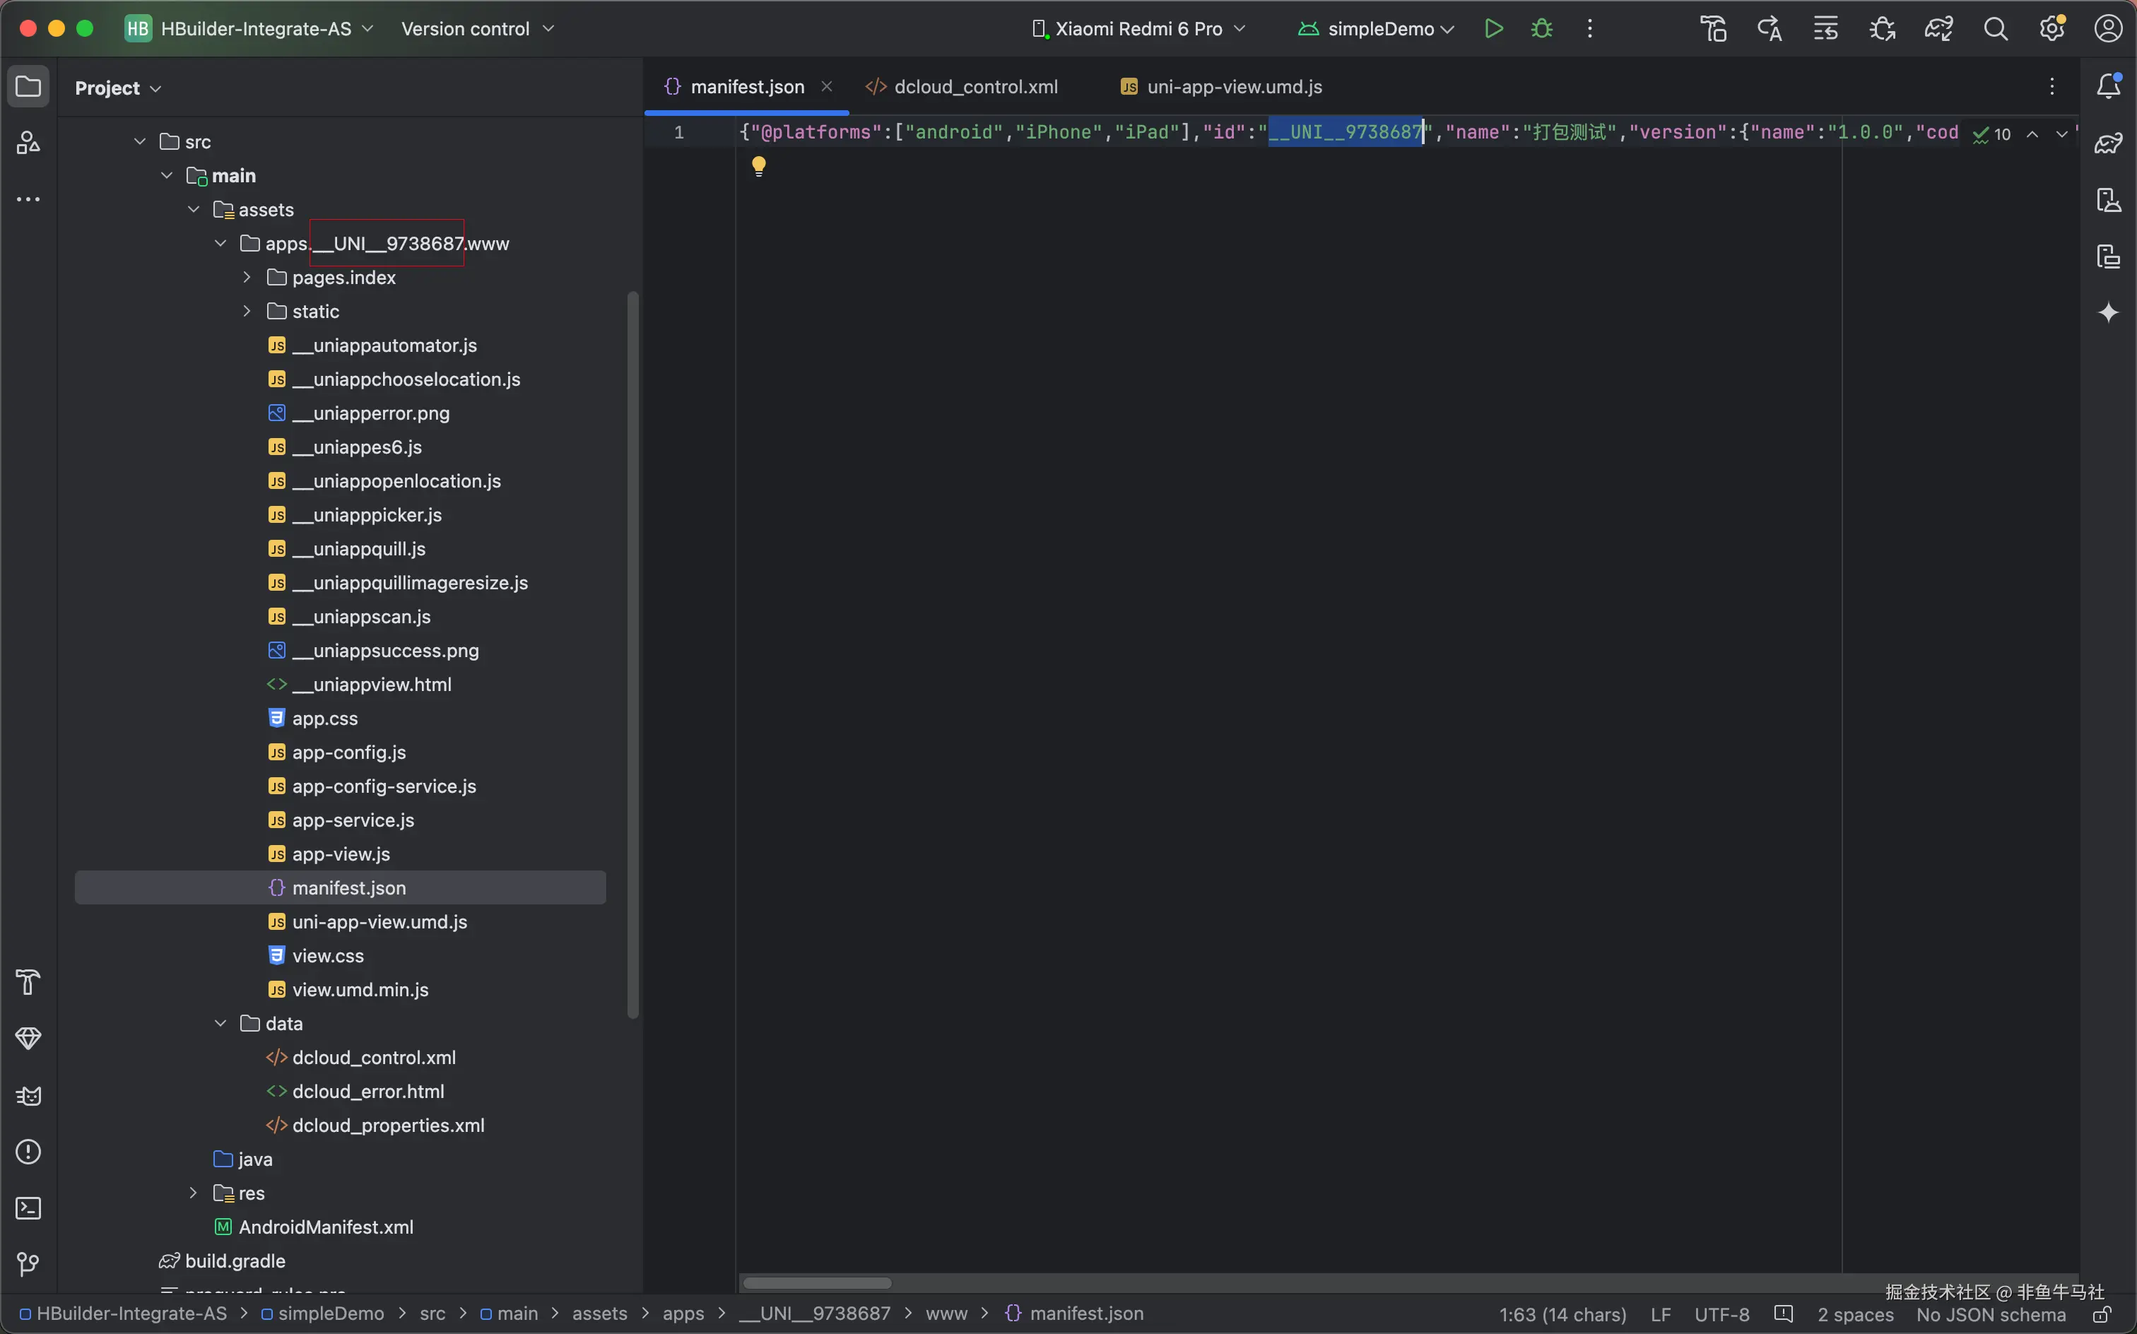Click the intention lightbulb in editor
The width and height of the screenshot is (2137, 1334).
[x=759, y=166]
